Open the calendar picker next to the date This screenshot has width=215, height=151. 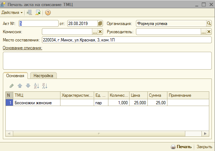click(x=100, y=24)
